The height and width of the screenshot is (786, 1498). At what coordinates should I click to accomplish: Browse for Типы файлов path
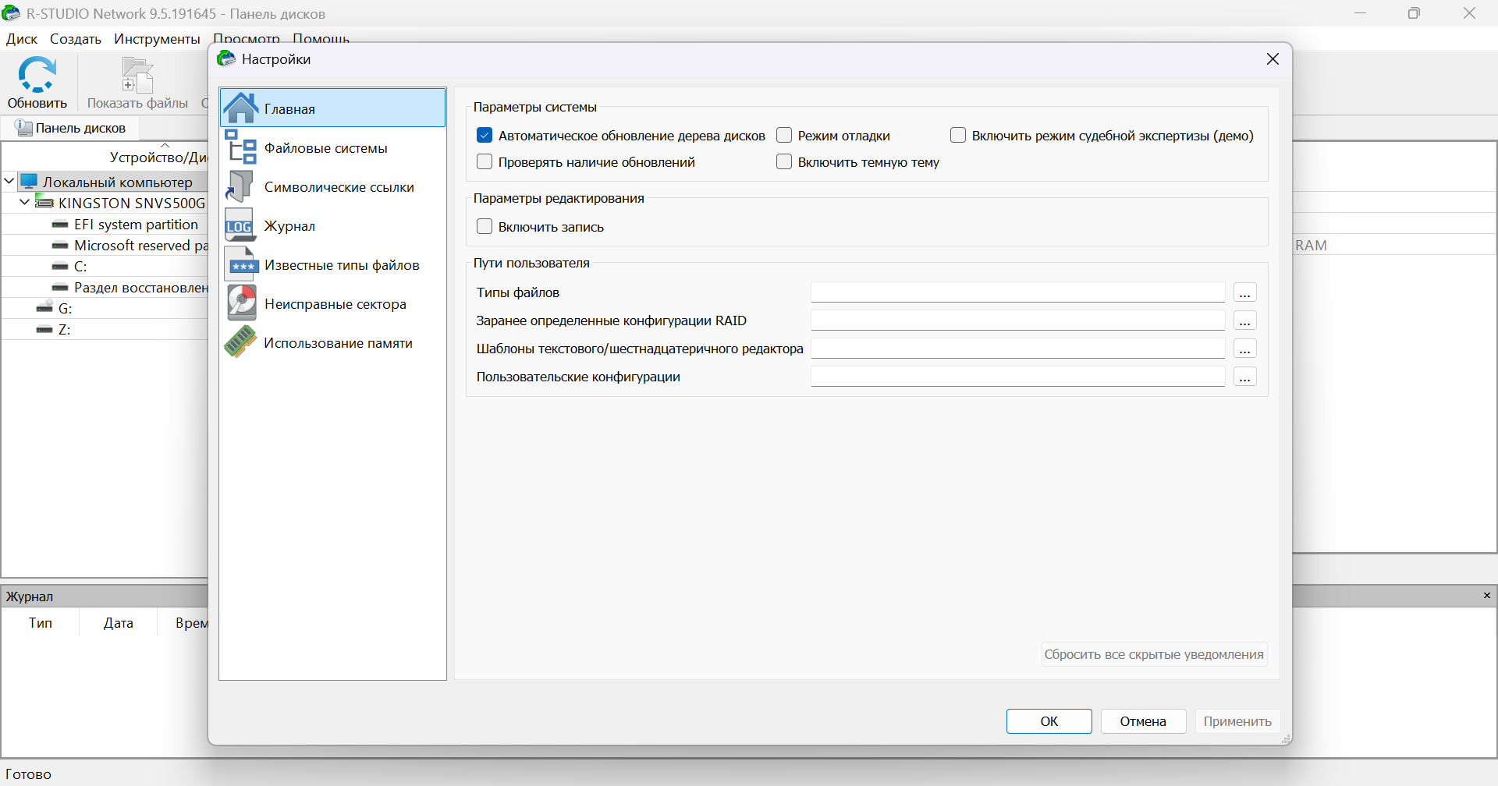(1244, 293)
